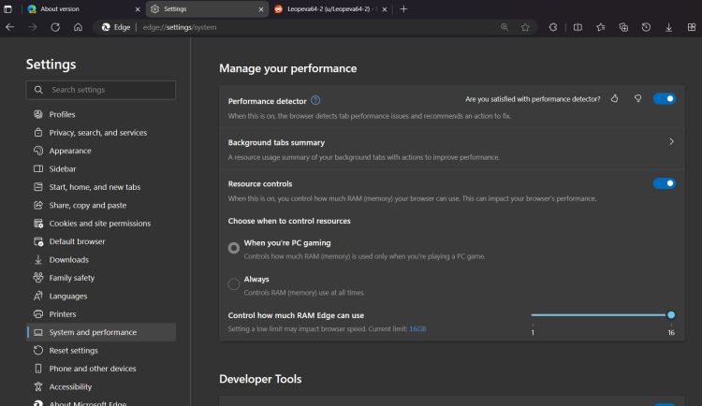The image size is (702, 406).
Task: Give thumbs up for performance detector
Action: pos(615,98)
